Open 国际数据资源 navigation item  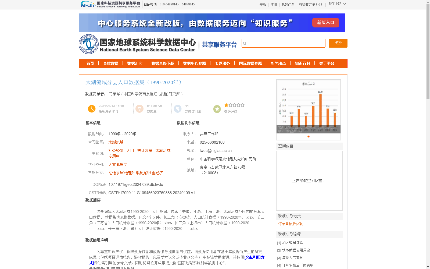[x=250, y=63]
